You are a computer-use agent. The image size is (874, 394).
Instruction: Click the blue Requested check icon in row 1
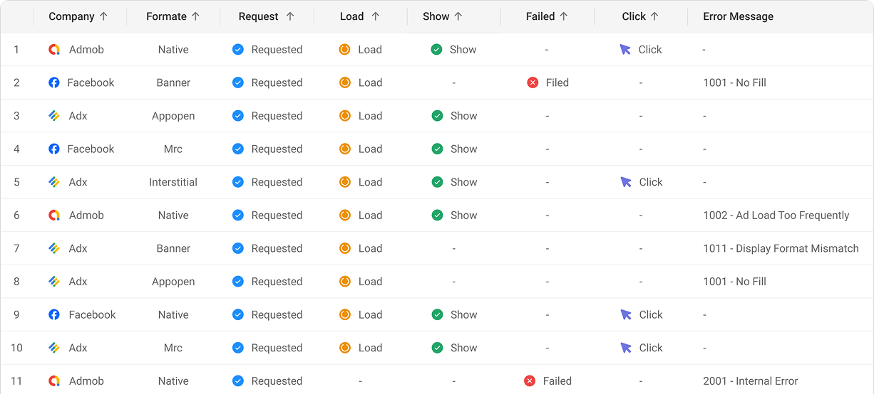coord(238,50)
